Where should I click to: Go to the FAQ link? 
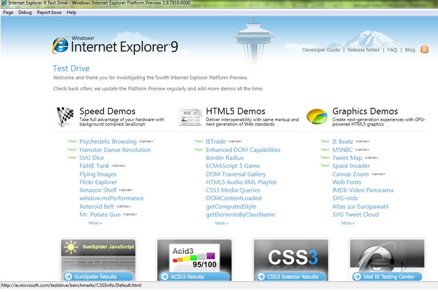coord(392,50)
